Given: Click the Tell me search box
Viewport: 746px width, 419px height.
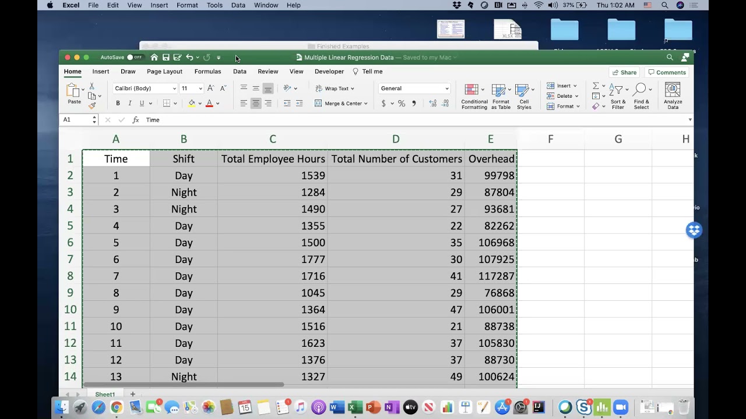Looking at the screenshot, I should pyautogui.click(x=368, y=72).
